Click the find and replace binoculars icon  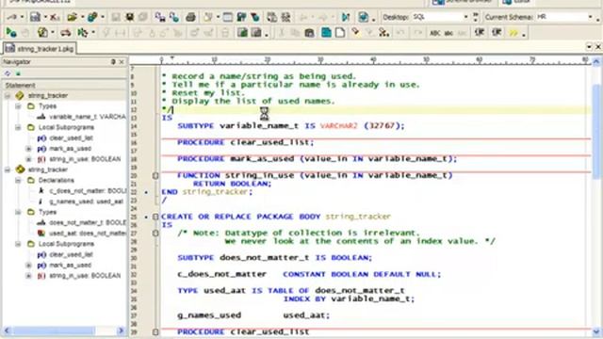click(x=174, y=17)
